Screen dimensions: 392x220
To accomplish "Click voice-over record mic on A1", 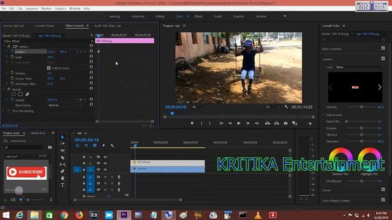I will tap(119, 177).
